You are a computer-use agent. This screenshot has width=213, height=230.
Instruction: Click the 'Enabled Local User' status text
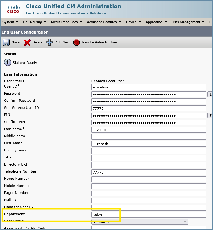click(x=108, y=81)
